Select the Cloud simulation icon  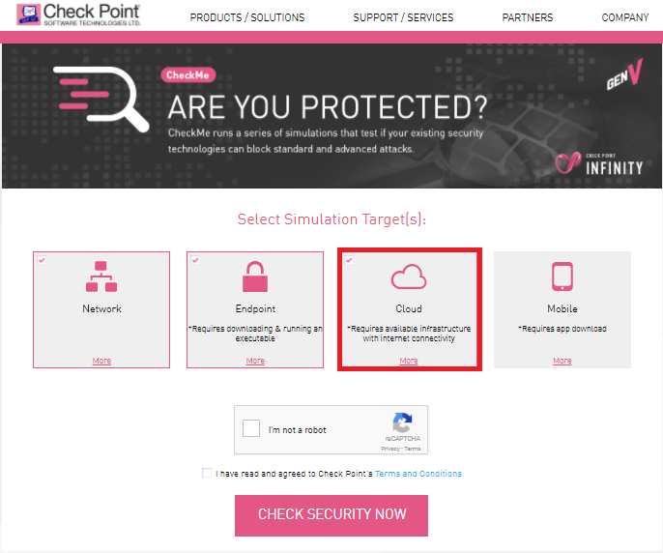pyautogui.click(x=409, y=276)
